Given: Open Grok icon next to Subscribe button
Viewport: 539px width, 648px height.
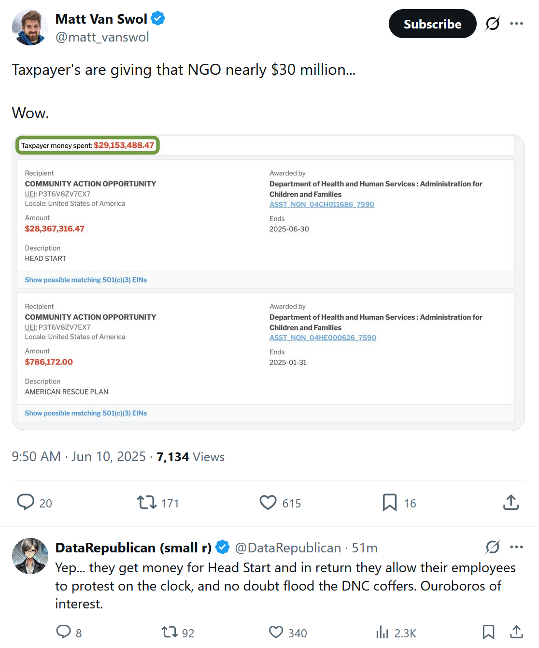Looking at the screenshot, I should coord(493,24).
